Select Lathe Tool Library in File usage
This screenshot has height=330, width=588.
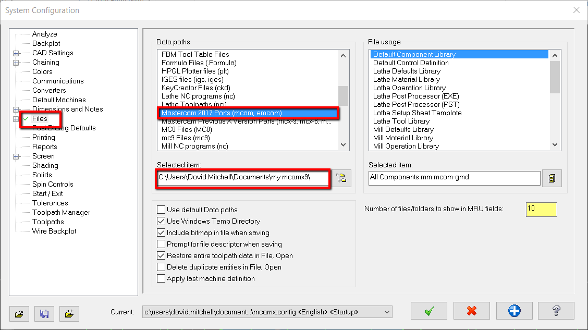click(x=401, y=121)
